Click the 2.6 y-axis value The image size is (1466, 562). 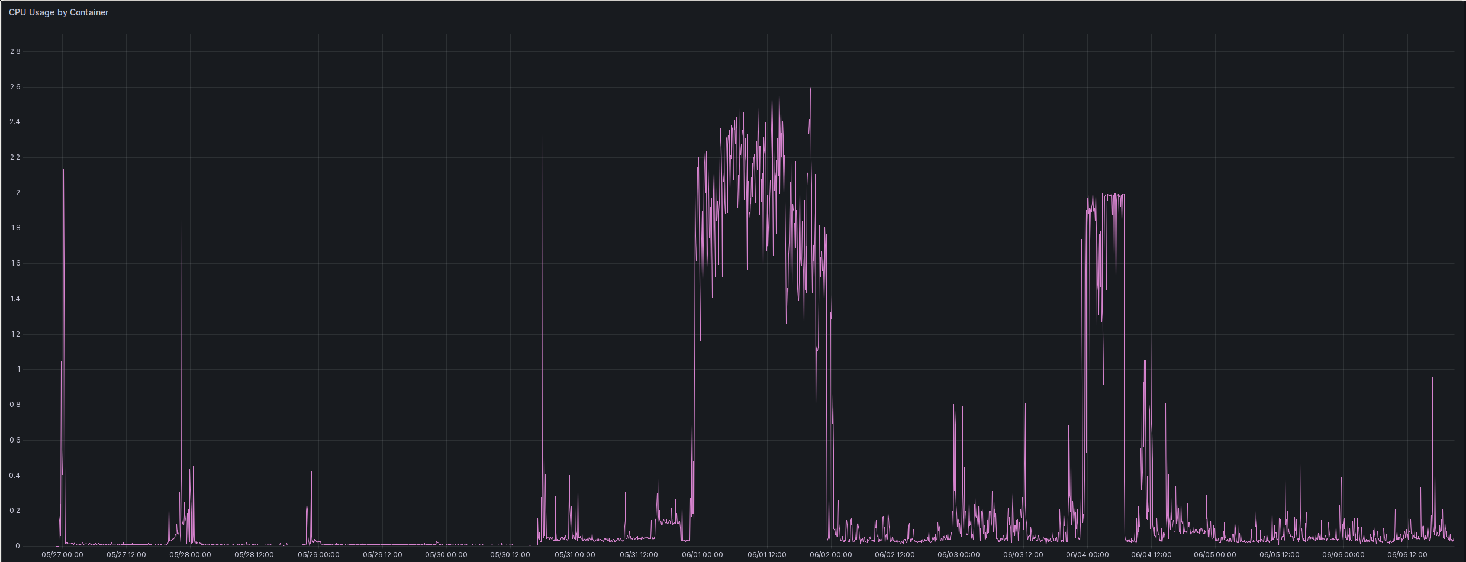[x=15, y=87]
